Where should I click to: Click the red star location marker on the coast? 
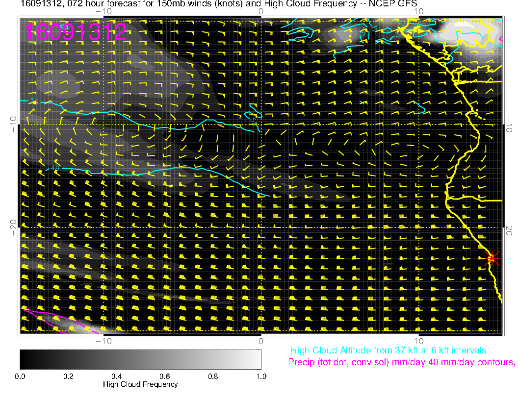tap(492, 258)
